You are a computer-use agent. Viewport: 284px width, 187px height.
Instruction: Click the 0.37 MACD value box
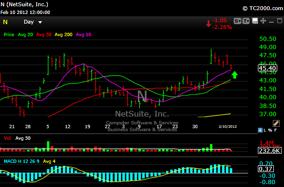point(266,169)
